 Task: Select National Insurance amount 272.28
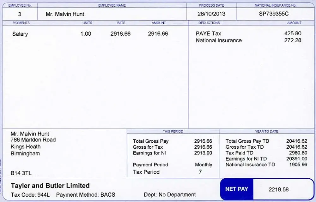click(x=293, y=40)
